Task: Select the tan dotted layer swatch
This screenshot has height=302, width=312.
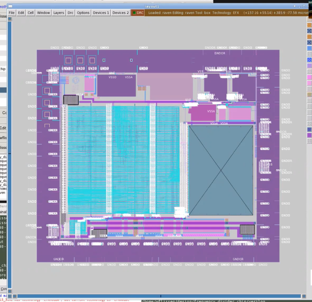Action: 309,94
